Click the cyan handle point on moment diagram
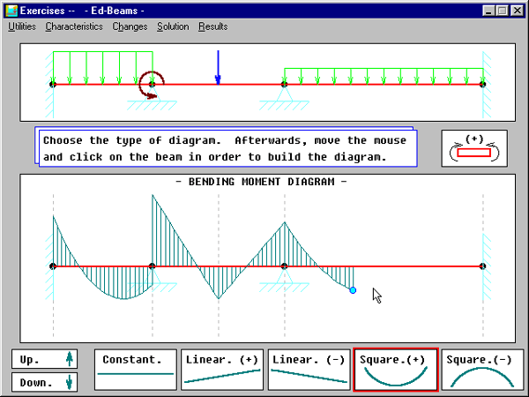 click(353, 290)
